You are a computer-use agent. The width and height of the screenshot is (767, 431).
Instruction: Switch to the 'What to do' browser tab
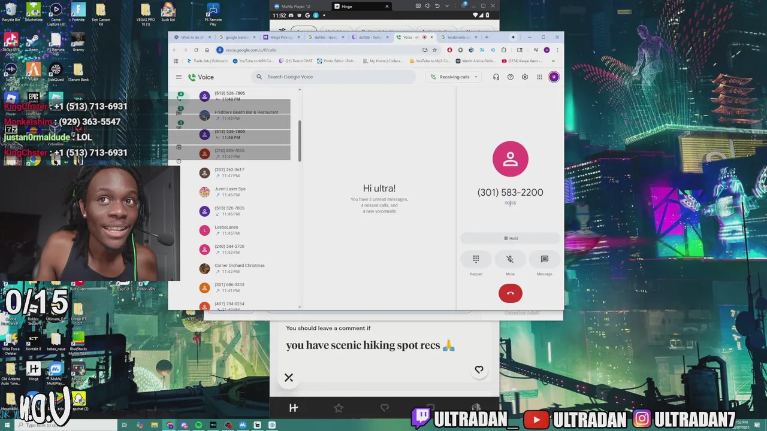point(191,37)
